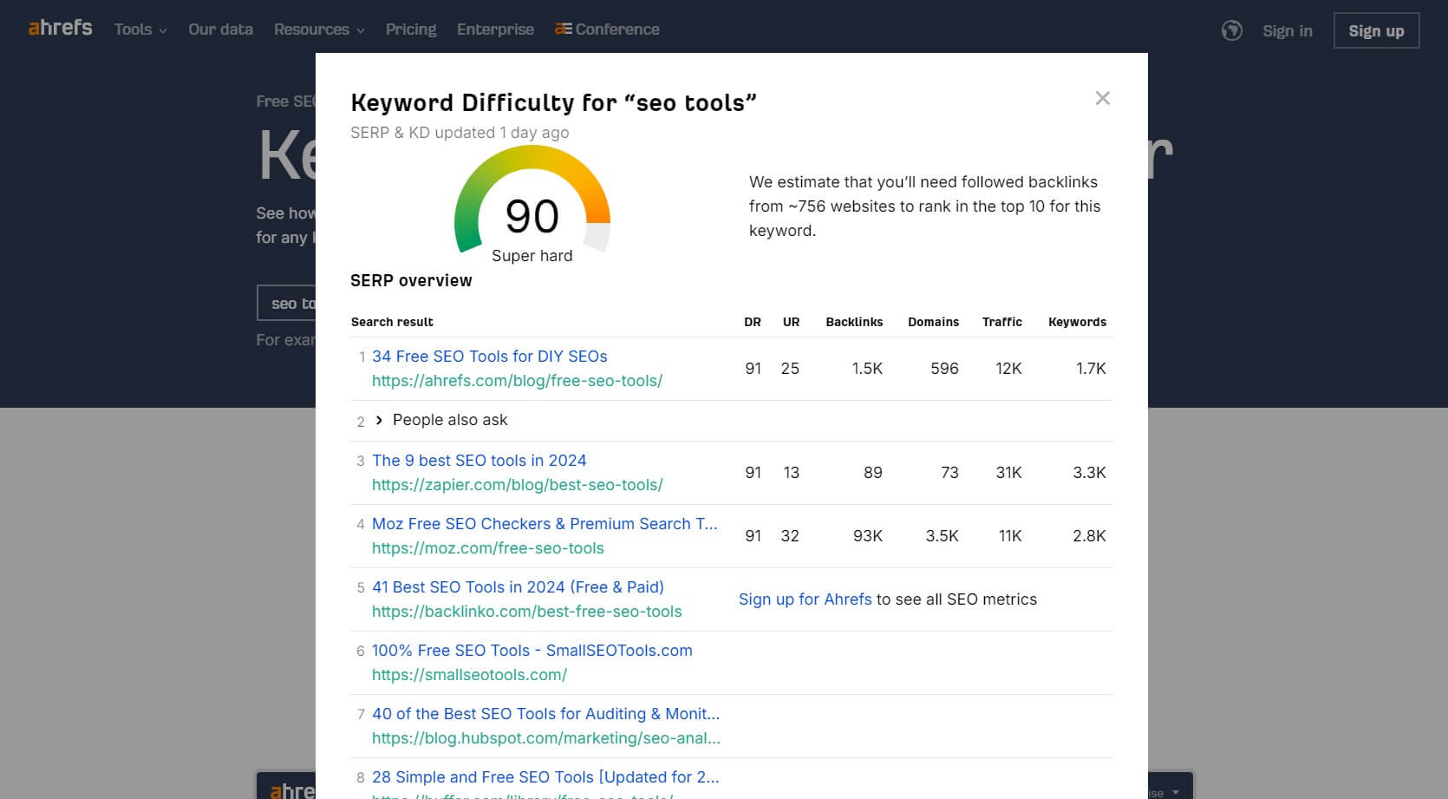Viewport: 1448px width, 799px height.
Task: Select the Enterprise menu item
Action: (x=495, y=29)
